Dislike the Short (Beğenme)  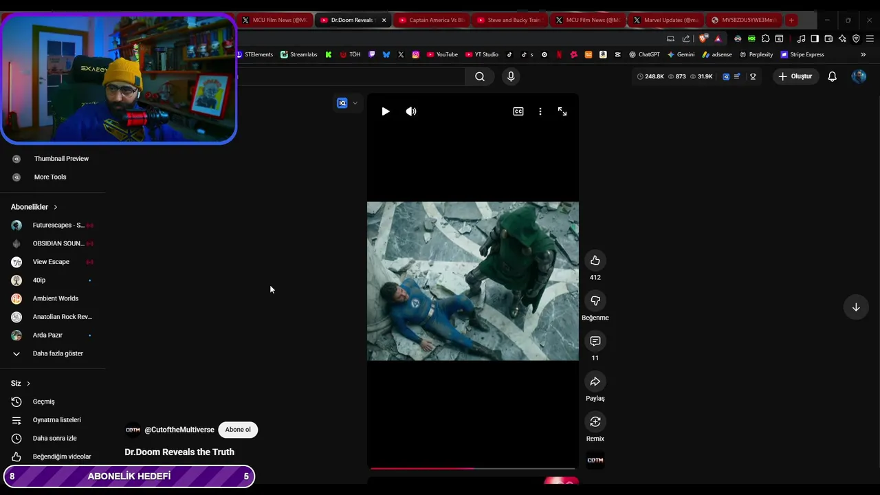[x=595, y=300]
